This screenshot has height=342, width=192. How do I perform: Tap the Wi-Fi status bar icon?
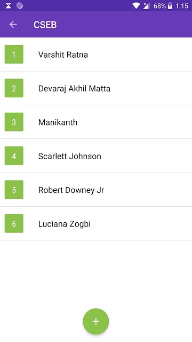136,6
